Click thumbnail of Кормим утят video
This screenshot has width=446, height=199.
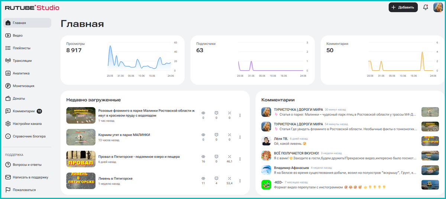pyautogui.click(x=81, y=137)
